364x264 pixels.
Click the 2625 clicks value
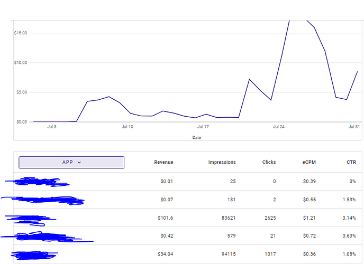[x=270, y=218]
